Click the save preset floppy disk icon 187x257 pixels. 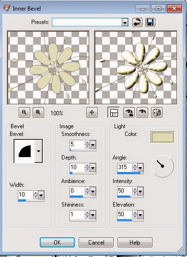(x=150, y=22)
